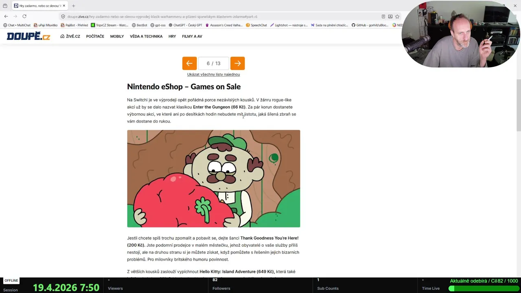Click the date time '19.4.2026 7:50'
Viewport: 521px width, 293px height.
tap(66, 288)
